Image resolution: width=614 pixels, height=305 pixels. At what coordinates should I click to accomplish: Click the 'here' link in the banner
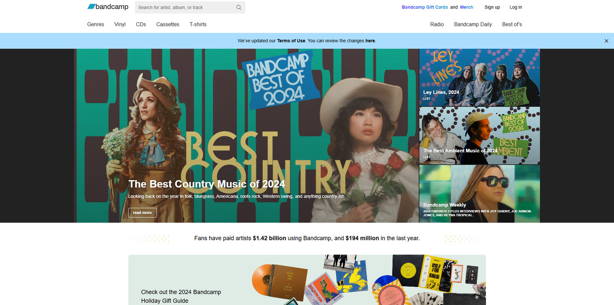click(370, 41)
